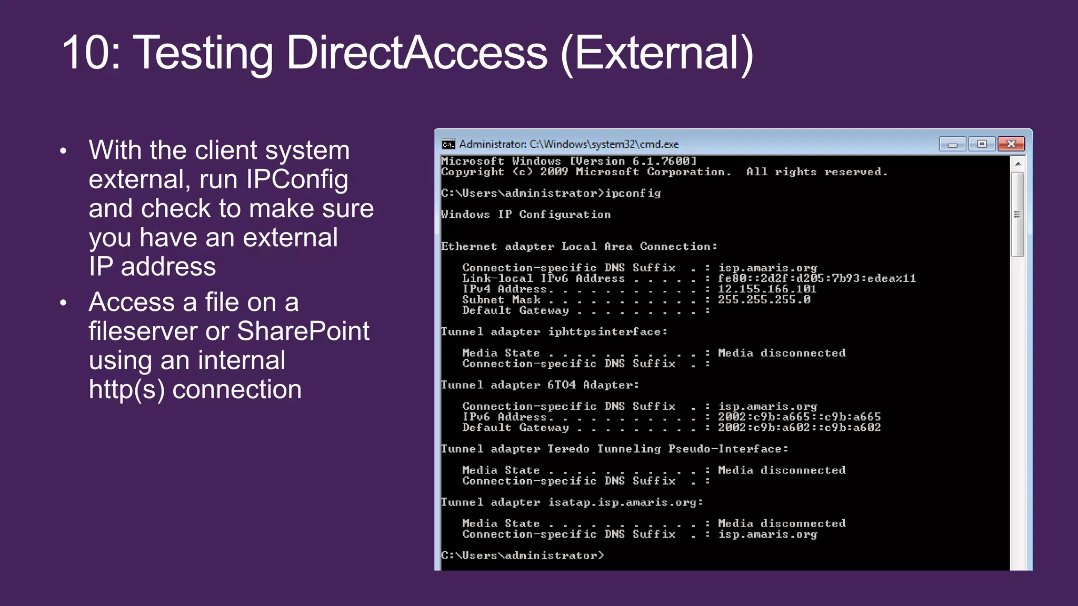Click 'Tunnel adapter Teredo Tunneling Pseudo-Interface' line
The image size is (1078, 606).
[614, 449]
